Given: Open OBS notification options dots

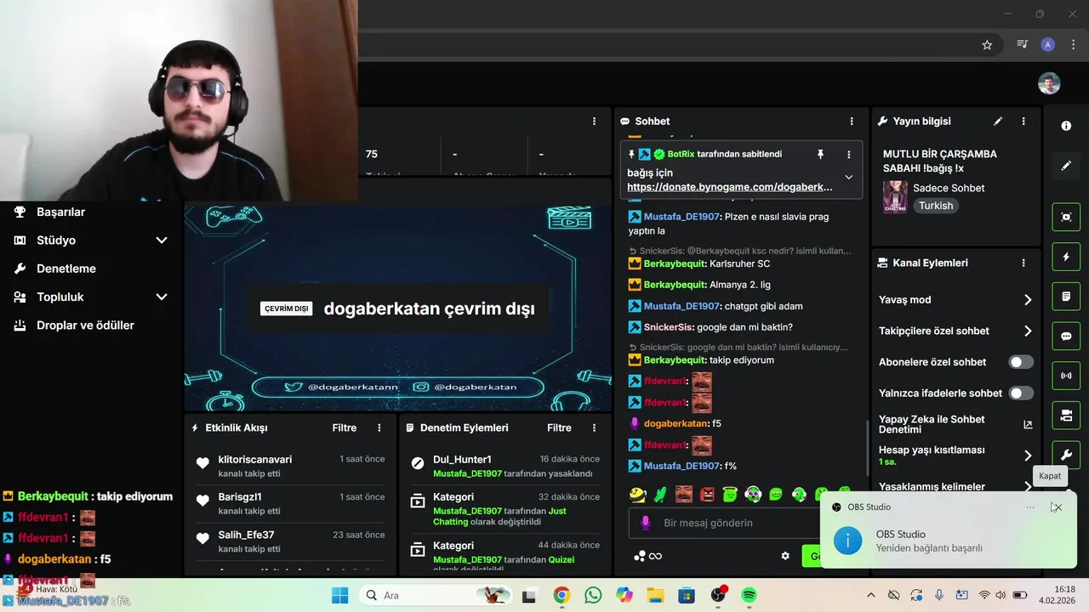Looking at the screenshot, I should [x=1030, y=507].
